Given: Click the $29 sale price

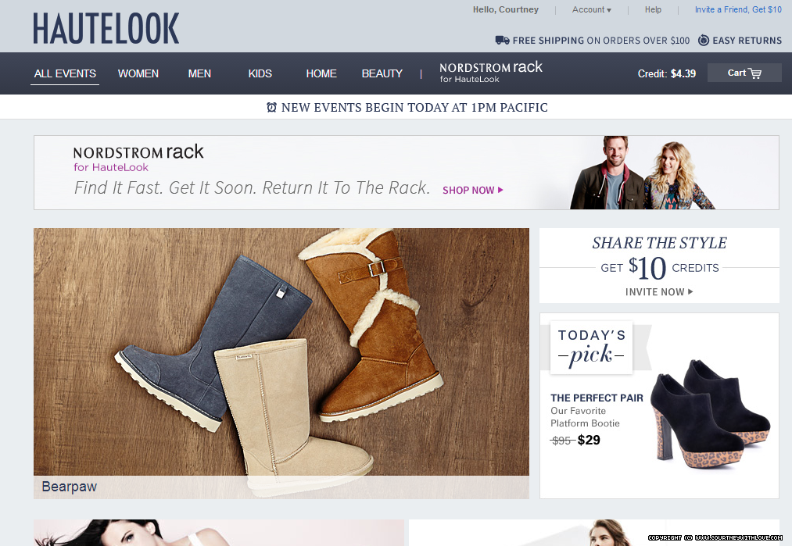Looking at the screenshot, I should coord(589,440).
